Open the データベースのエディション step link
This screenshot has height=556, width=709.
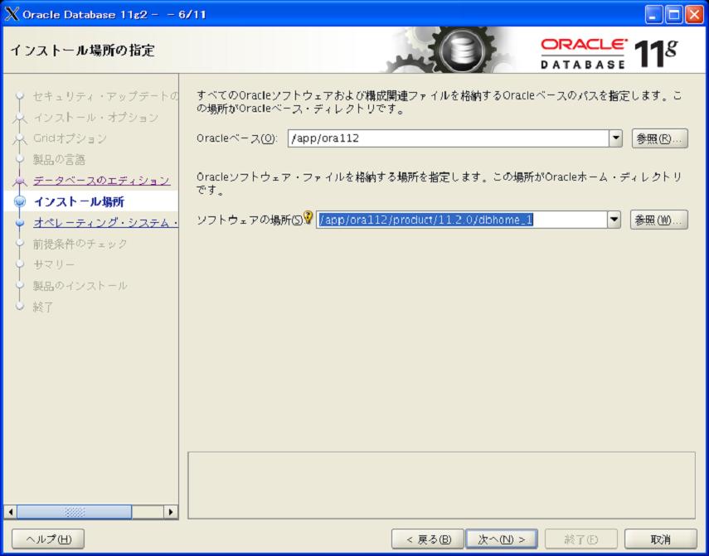pyautogui.click(x=102, y=181)
